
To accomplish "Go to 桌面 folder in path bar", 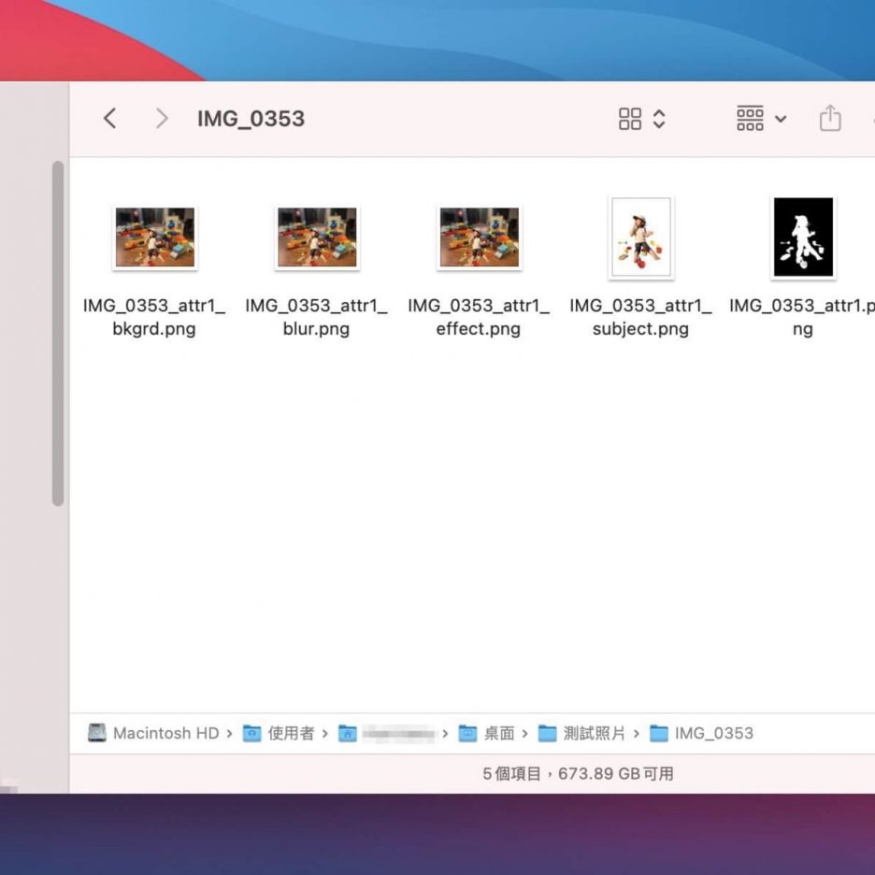I will tap(488, 733).
